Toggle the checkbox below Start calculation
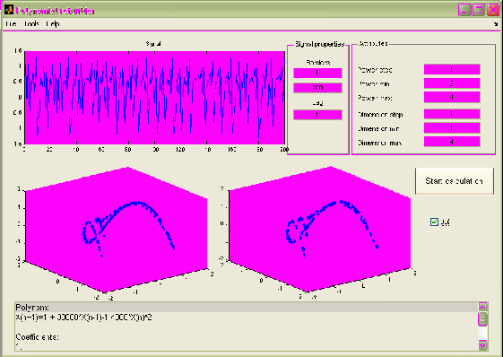The height and width of the screenshot is (357, 503). [x=434, y=222]
